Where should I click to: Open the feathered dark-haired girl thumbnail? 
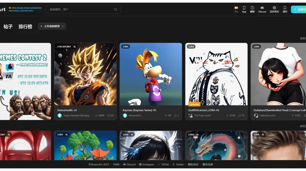[151, 145]
